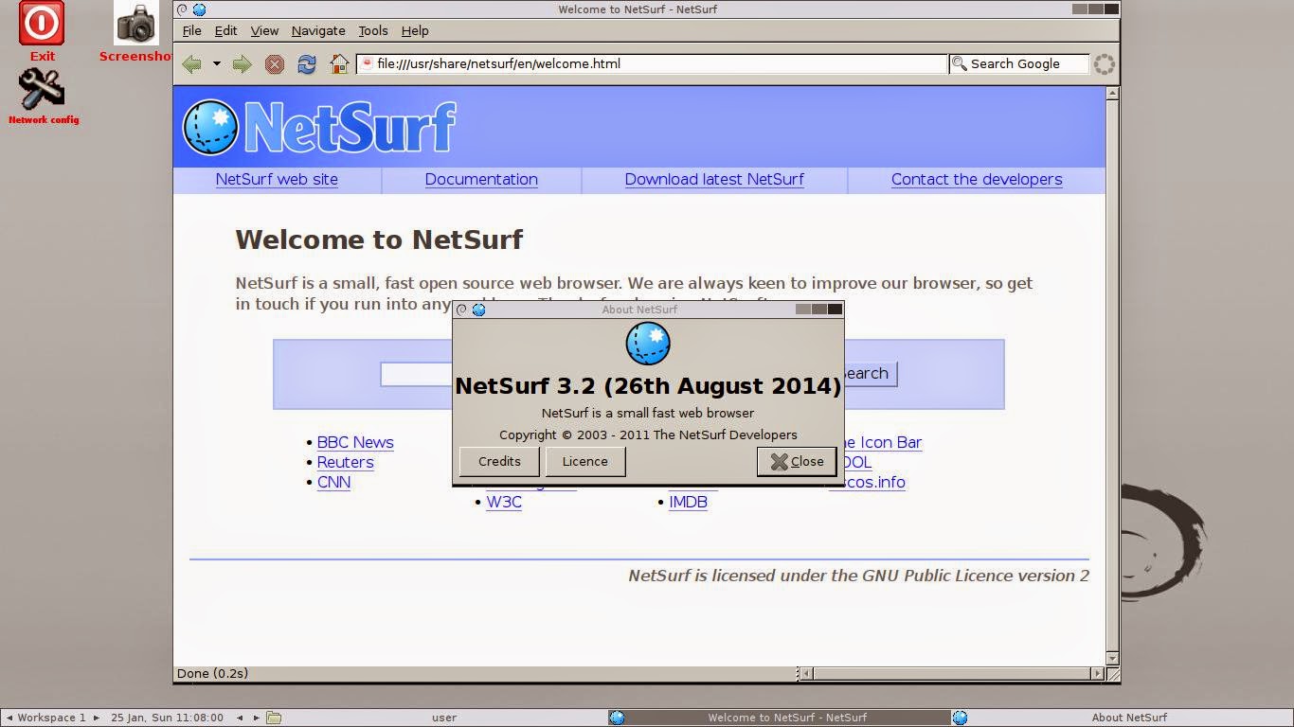Click the Licence button in About dialog
The height and width of the screenshot is (727, 1294).
tap(585, 462)
